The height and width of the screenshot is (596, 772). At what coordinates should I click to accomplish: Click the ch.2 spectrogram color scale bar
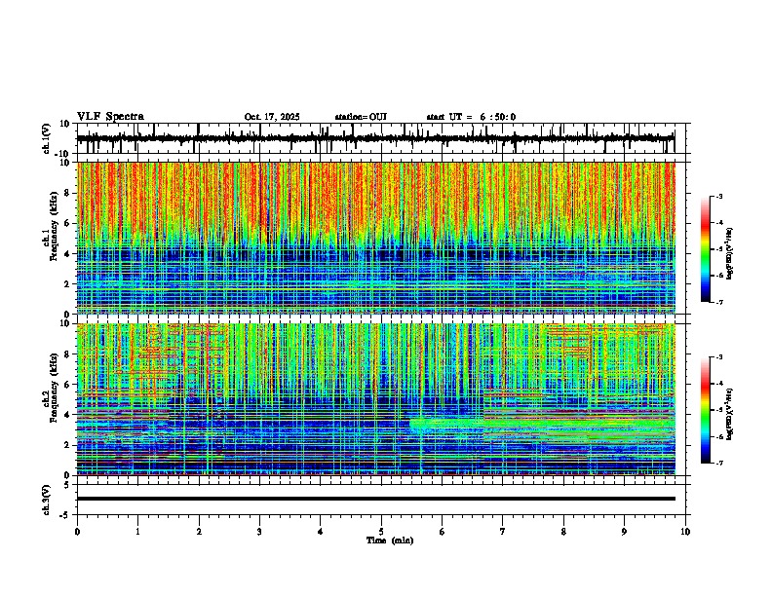[x=706, y=410]
